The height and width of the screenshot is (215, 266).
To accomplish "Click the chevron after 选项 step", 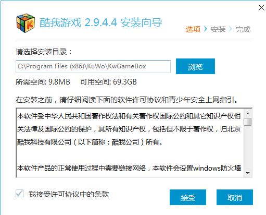I will point(206,29).
